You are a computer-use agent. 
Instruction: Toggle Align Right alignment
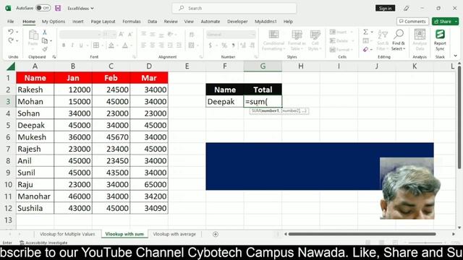(x=161, y=45)
